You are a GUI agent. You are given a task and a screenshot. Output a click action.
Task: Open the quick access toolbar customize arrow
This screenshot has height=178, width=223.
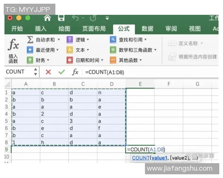(x=107, y=18)
